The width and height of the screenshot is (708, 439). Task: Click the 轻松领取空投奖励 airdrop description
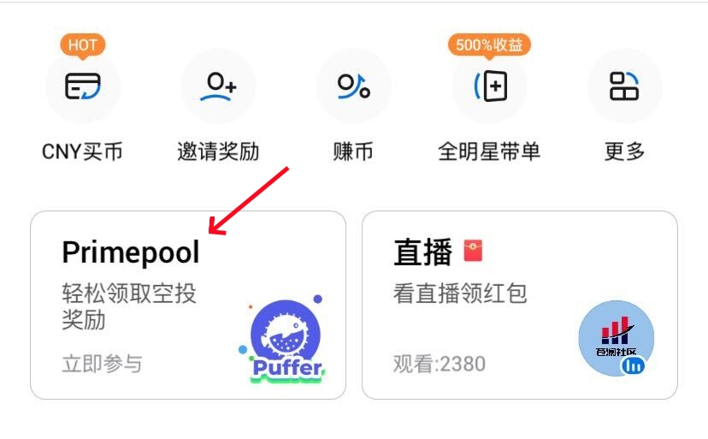coord(129,306)
